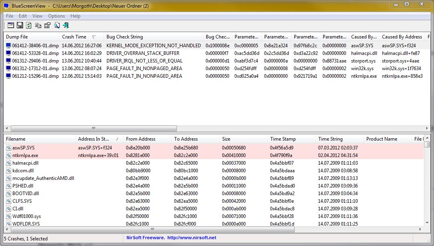Image resolution: width=434 pixels, height=246 pixels.
Task: Click the 0x4a5bdaaa time stamp of kdcom.dll
Action: pos(282,171)
